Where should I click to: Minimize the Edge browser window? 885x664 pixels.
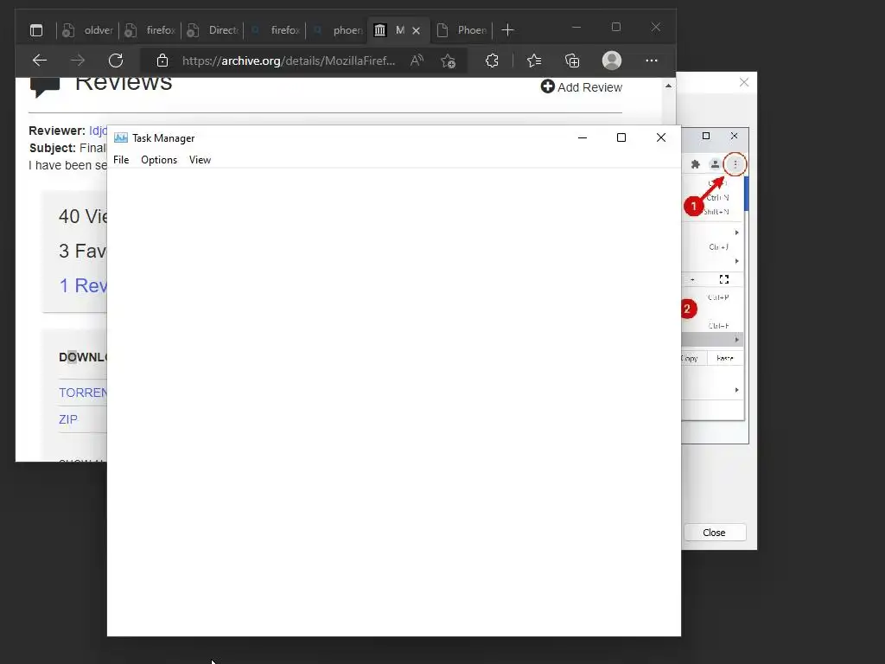[576, 27]
